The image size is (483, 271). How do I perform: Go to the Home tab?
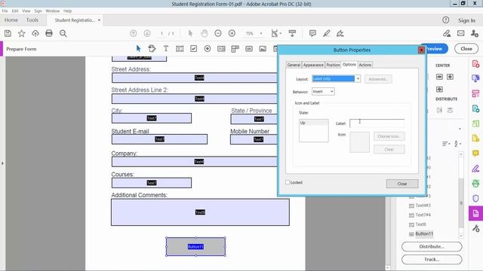[x=11, y=20]
